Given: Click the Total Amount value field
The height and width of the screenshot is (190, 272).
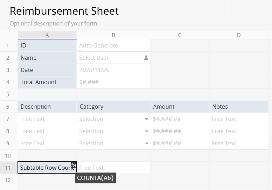Looking at the screenshot, I should 113,82.
